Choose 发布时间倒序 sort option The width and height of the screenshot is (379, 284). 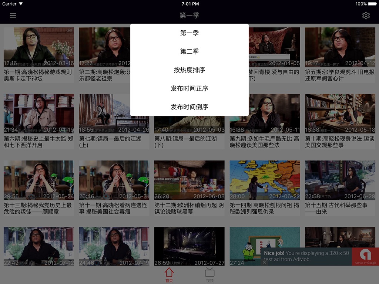[x=189, y=107]
